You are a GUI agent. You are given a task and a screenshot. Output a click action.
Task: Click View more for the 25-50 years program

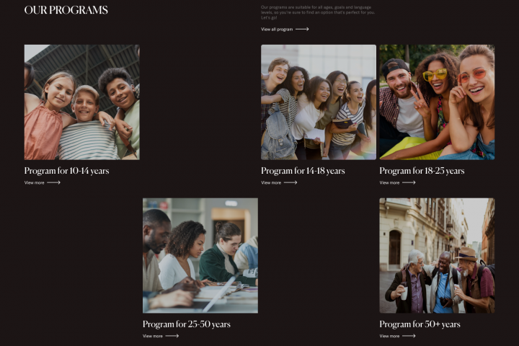pyautogui.click(x=153, y=336)
